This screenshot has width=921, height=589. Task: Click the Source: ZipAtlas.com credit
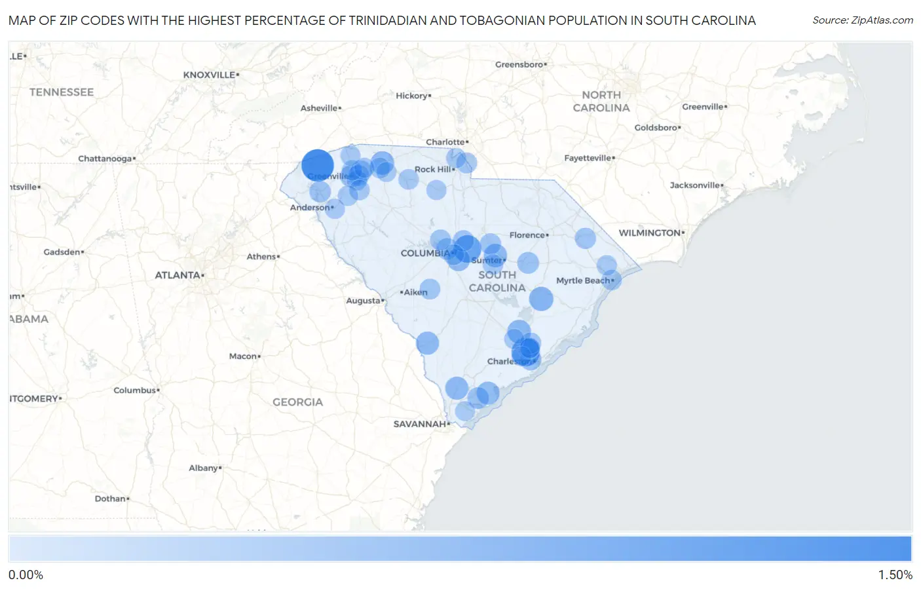pos(863,20)
